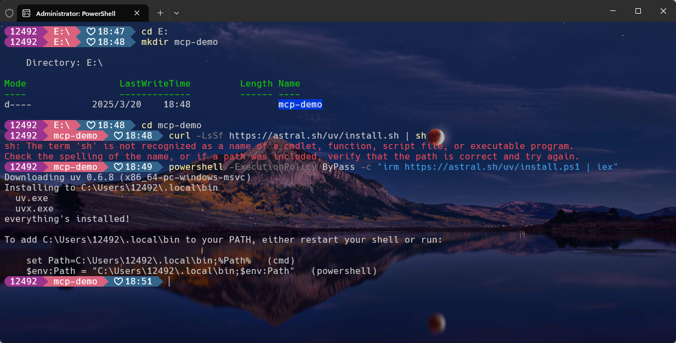The image size is (676, 343).
Task: Close the terminal window
Action: coord(663,11)
